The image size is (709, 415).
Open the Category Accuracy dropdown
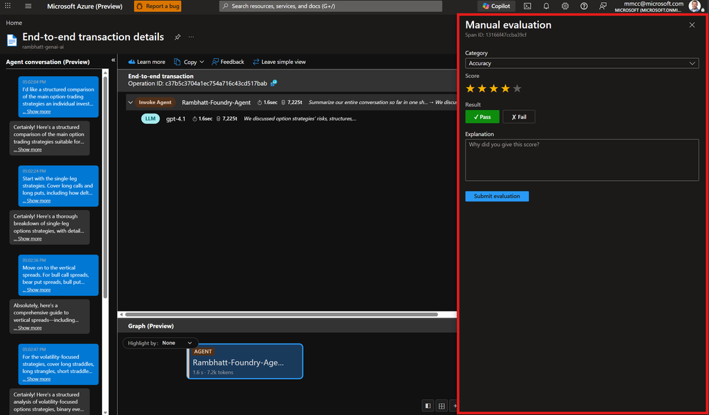582,63
